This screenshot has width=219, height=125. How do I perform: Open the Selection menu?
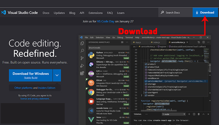pos(100,37)
